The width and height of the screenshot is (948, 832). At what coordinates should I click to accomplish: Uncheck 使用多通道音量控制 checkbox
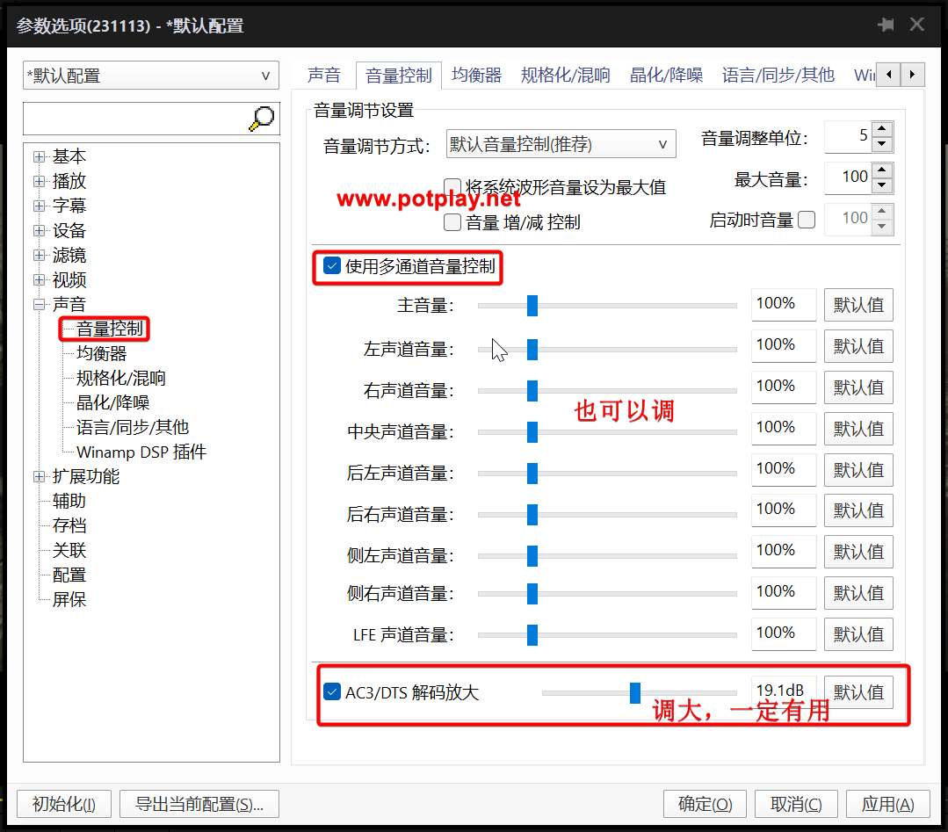tap(332, 266)
